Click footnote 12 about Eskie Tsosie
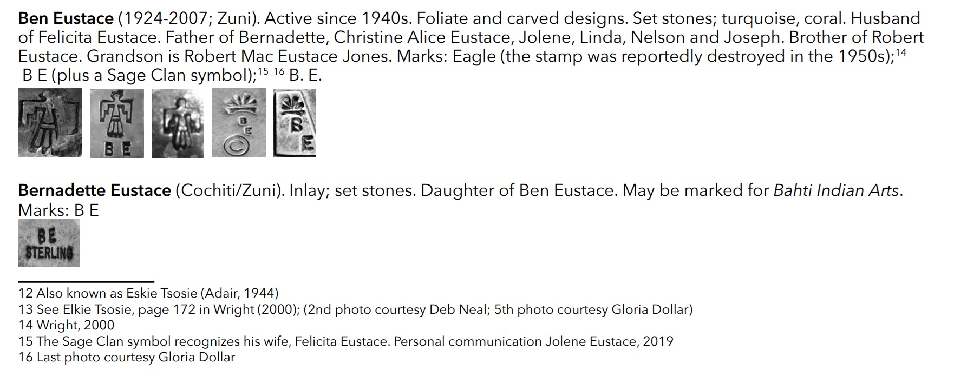 point(148,293)
